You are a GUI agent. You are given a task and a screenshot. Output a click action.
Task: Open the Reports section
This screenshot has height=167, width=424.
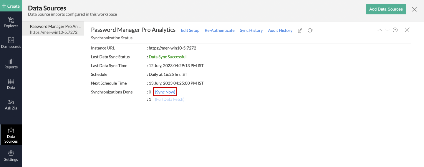point(11,63)
